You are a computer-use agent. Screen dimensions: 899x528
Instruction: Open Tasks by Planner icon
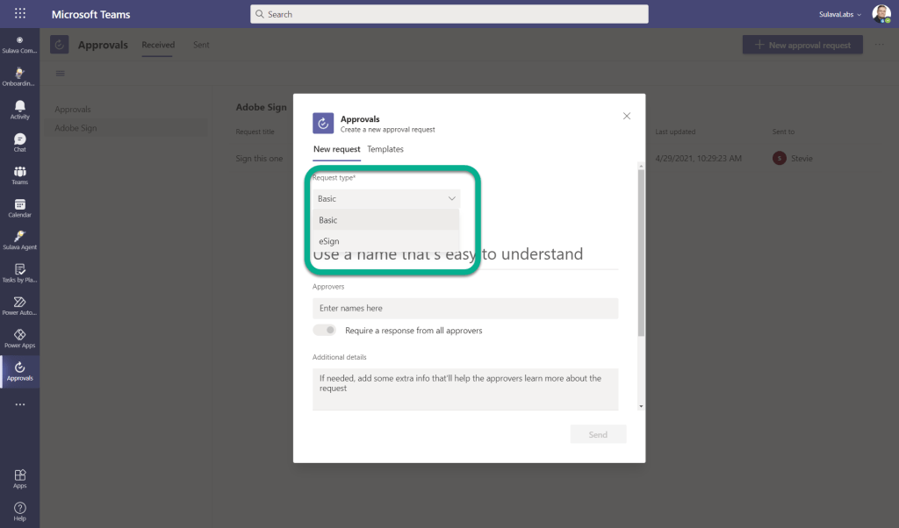coord(19,272)
